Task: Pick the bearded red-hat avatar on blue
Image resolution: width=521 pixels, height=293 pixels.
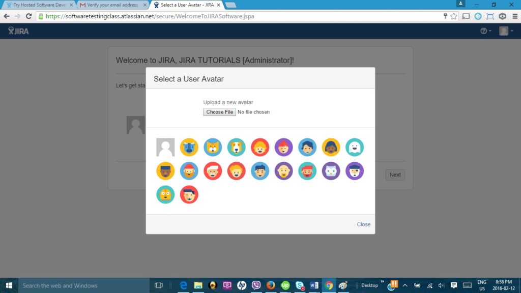Action: 189,171
